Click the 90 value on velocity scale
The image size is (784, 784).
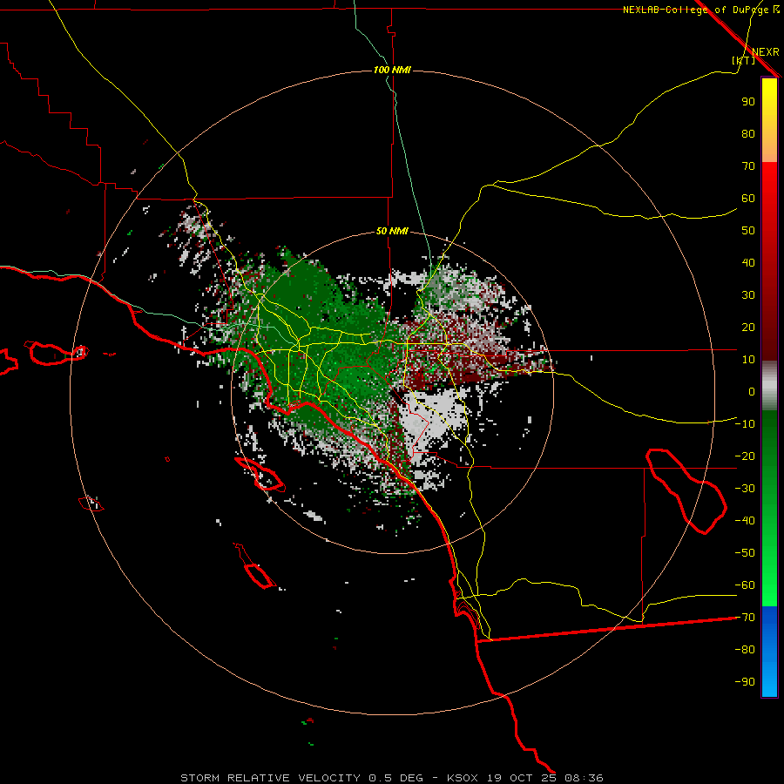(x=748, y=102)
